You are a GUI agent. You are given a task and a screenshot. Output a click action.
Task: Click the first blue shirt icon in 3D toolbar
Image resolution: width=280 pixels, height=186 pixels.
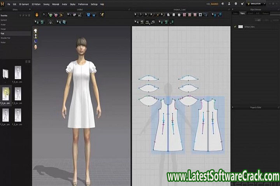click(88, 15)
